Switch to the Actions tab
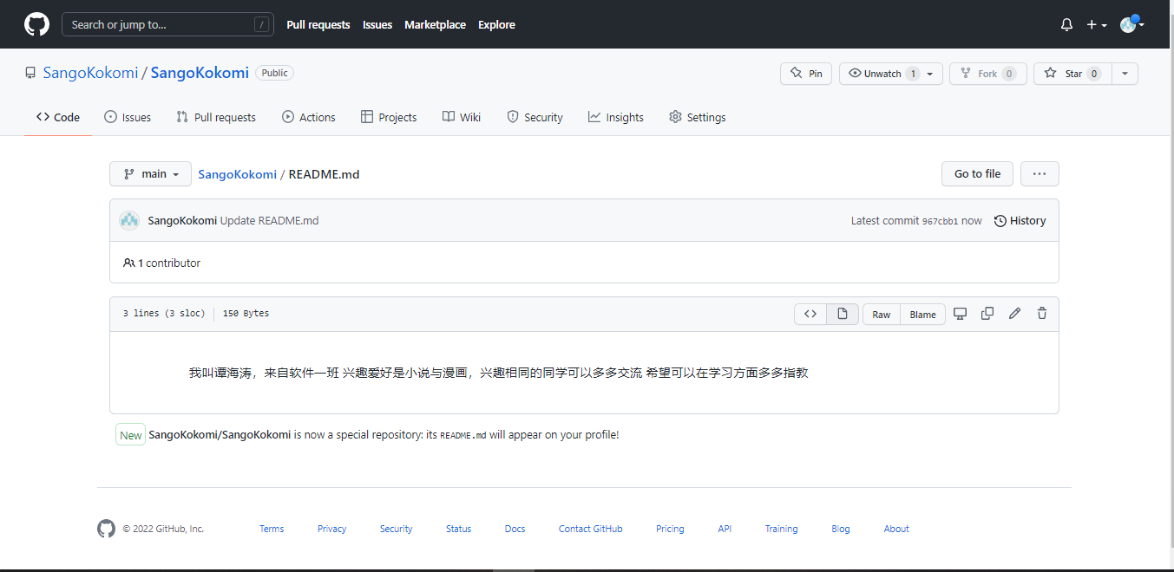 [309, 117]
